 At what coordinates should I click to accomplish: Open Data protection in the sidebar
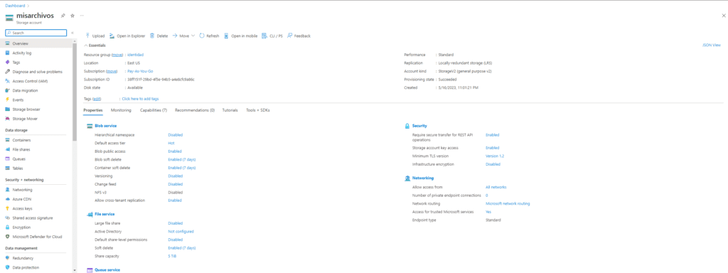pos(26,267)
